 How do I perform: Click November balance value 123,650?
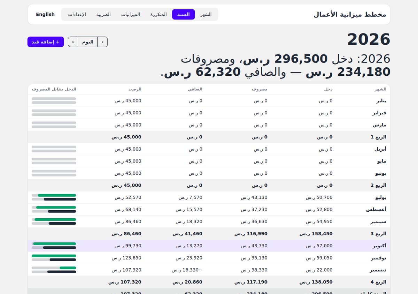127,258
